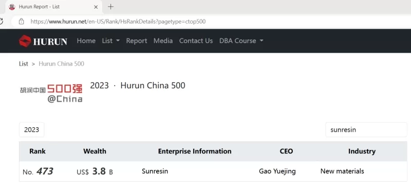The image size is (411, 195).
Task: Open a new browser tab
Action: tap(110, 7)
